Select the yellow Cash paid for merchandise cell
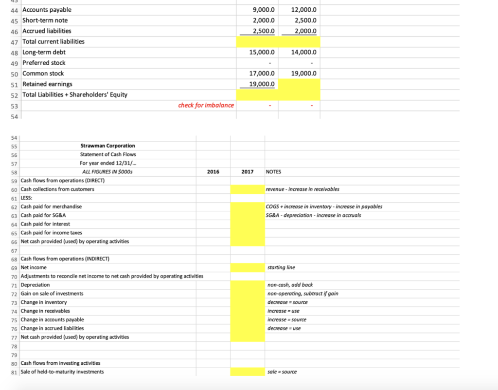498x390 pixels. coord(247,206)
